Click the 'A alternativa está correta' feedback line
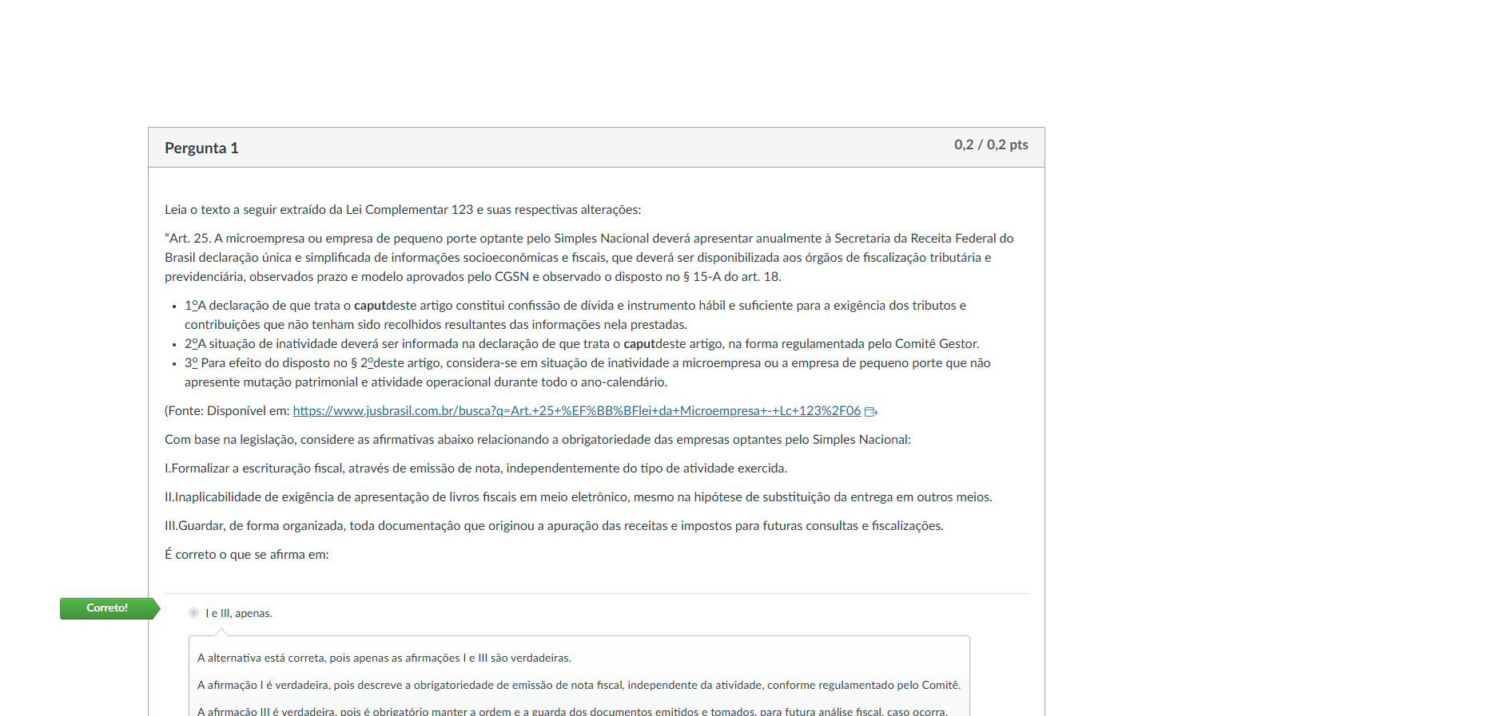 point(384,659)
